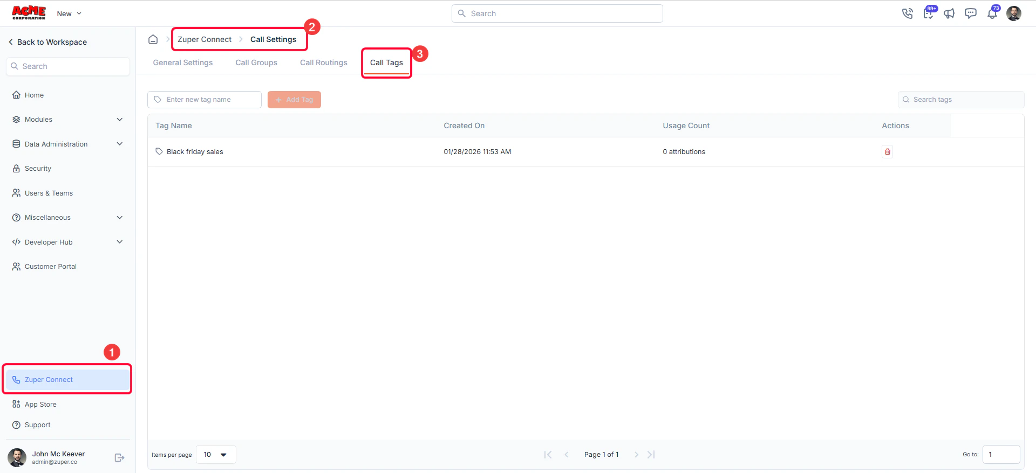Image resolution: width=1036 pixels, height=473 pixels.
Task: Expand the Data Administration menu
Action: 68,144
